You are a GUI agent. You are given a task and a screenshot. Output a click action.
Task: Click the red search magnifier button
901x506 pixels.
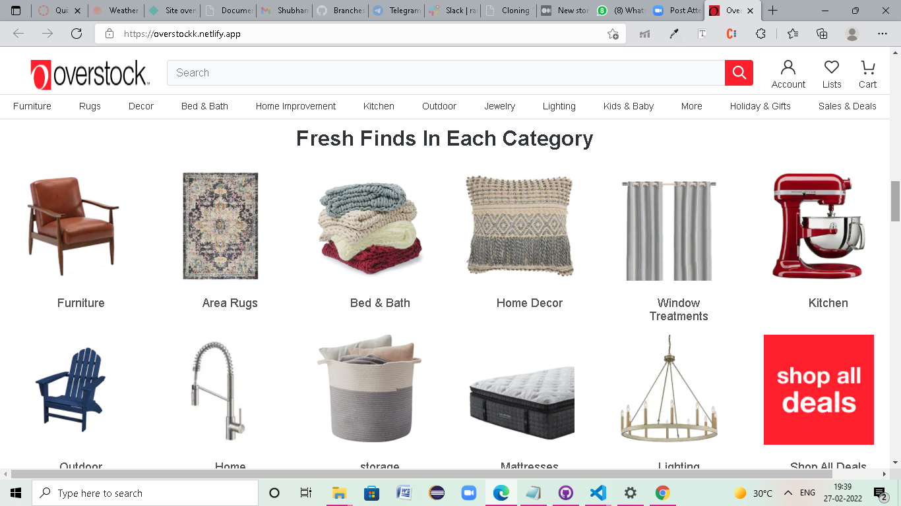pos(739,72)
